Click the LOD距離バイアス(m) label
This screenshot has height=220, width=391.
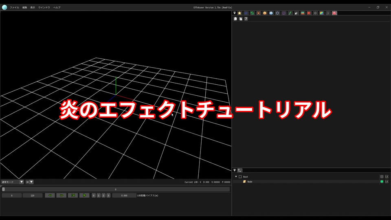point(147,196)
